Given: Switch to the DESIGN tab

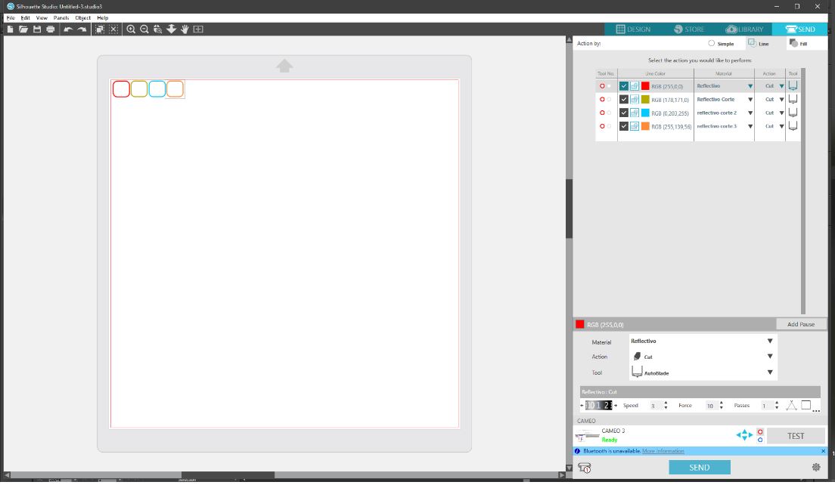Looking at the screenshot, I should 633,29.
